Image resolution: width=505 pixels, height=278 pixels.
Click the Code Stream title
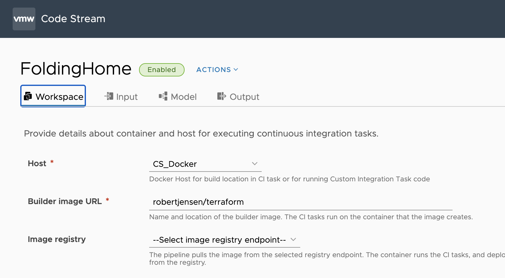[73, 19]
